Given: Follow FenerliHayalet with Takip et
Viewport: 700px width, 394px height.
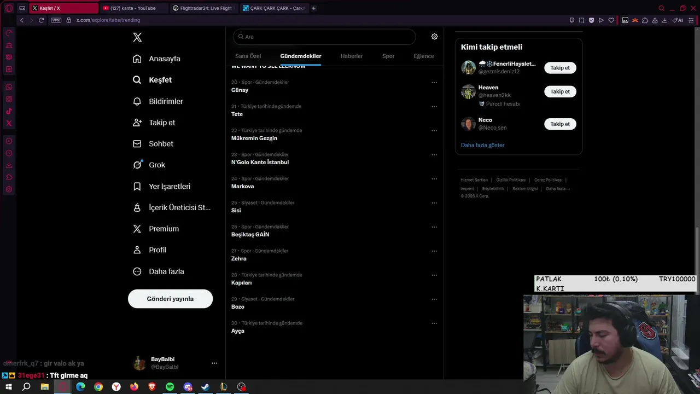Looking at the screenshot, I should point(560,68).
